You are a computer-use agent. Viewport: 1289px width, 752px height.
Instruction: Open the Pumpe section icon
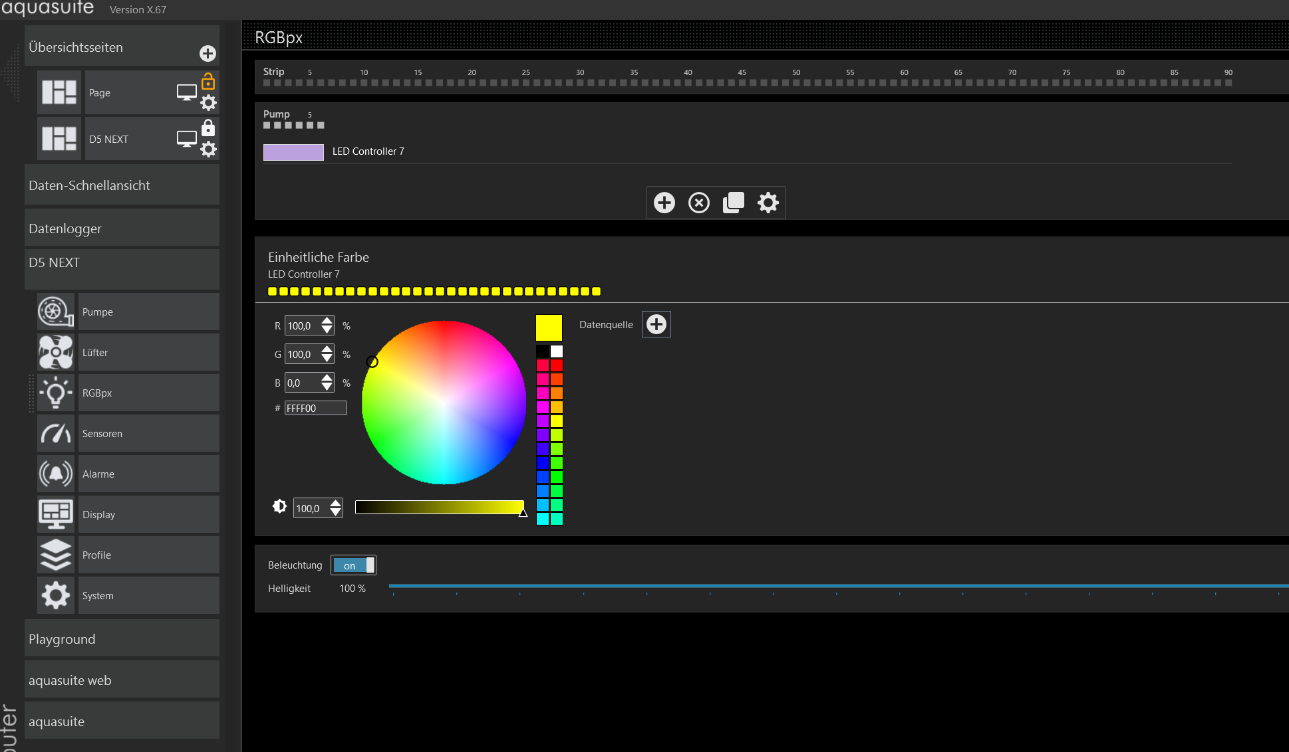(x=56, y=312)
